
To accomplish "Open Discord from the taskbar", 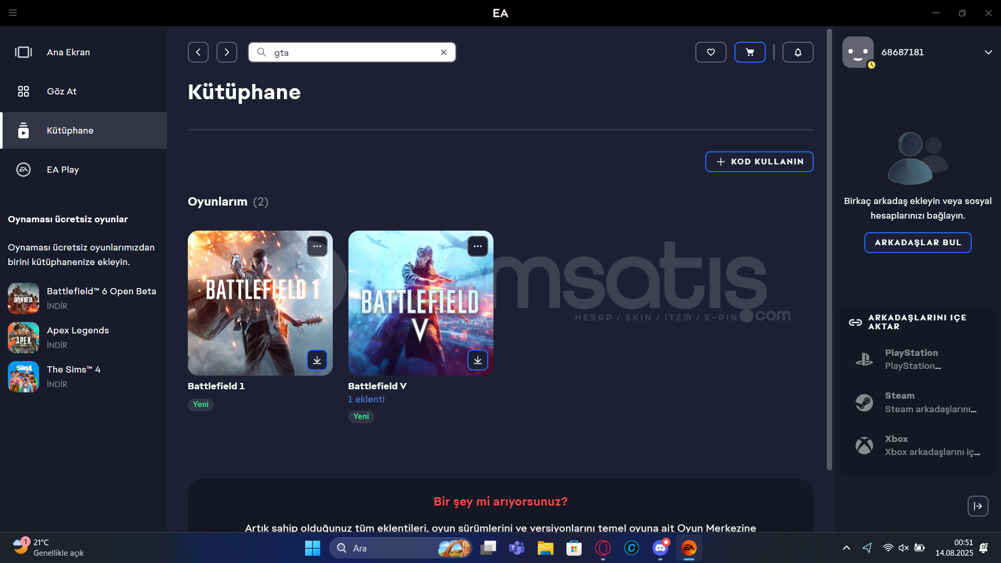I will (x=660, y=548).
